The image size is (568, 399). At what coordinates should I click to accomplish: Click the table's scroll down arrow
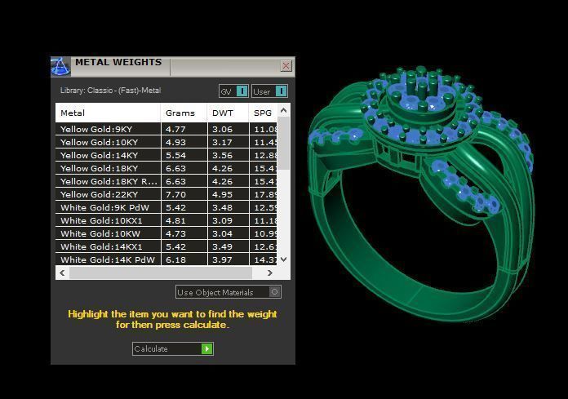[284, 259]
